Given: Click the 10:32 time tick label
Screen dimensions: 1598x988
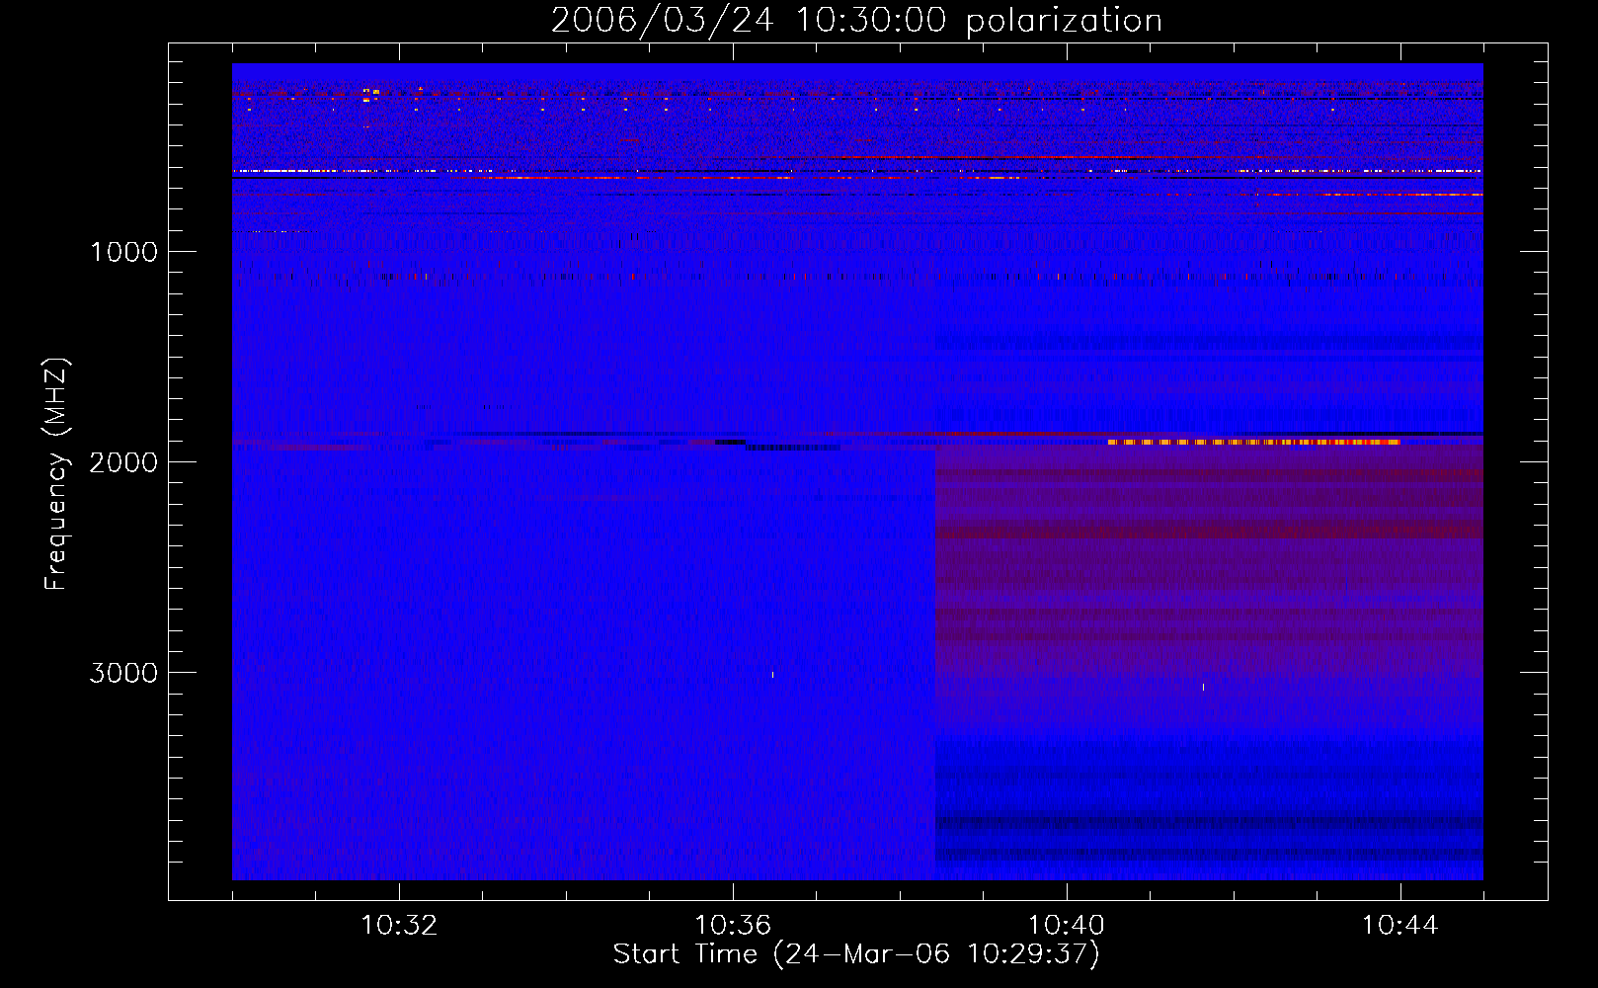Looking at the screenshot, I should (399, 926).
